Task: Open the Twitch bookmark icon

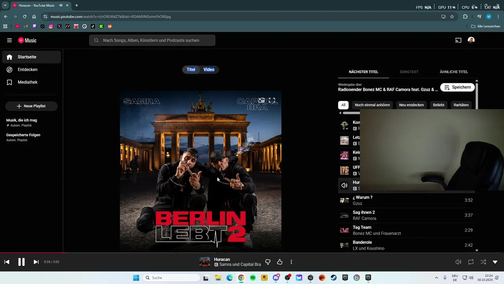Action: 34,26
